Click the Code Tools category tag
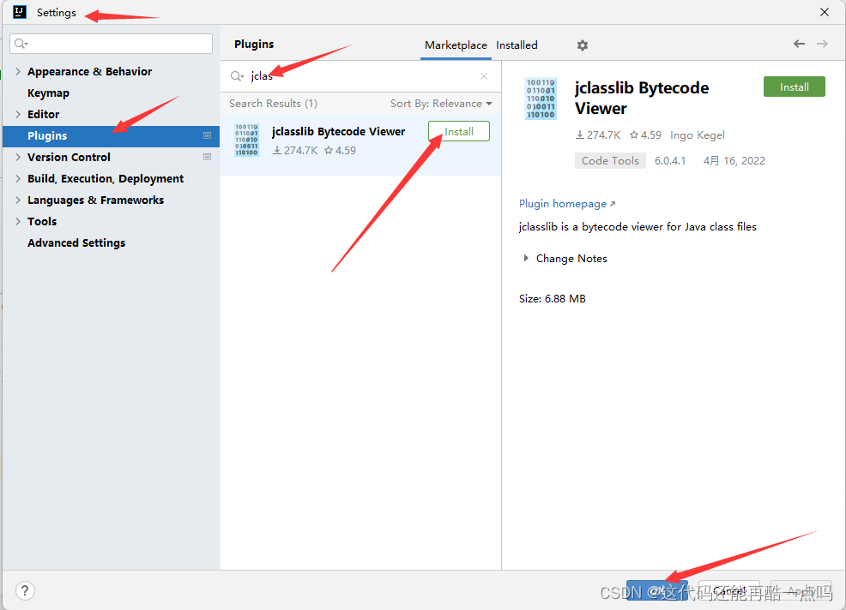846x610 pixels. 610,160
